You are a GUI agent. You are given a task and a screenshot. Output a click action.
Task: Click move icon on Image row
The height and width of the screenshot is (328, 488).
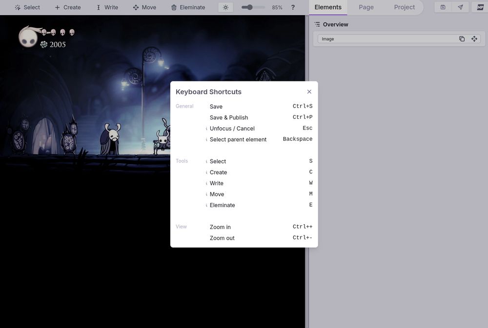pyautogui.click(x=474, y=39)
